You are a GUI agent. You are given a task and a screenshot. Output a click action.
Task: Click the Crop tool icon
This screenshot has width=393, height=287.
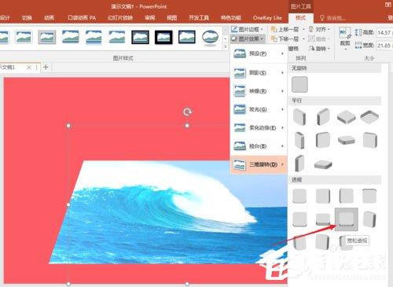coord(344,34)
